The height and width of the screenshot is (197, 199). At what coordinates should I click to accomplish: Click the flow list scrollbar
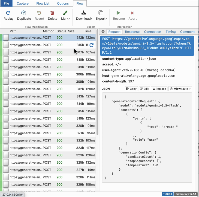click(98, 82)
